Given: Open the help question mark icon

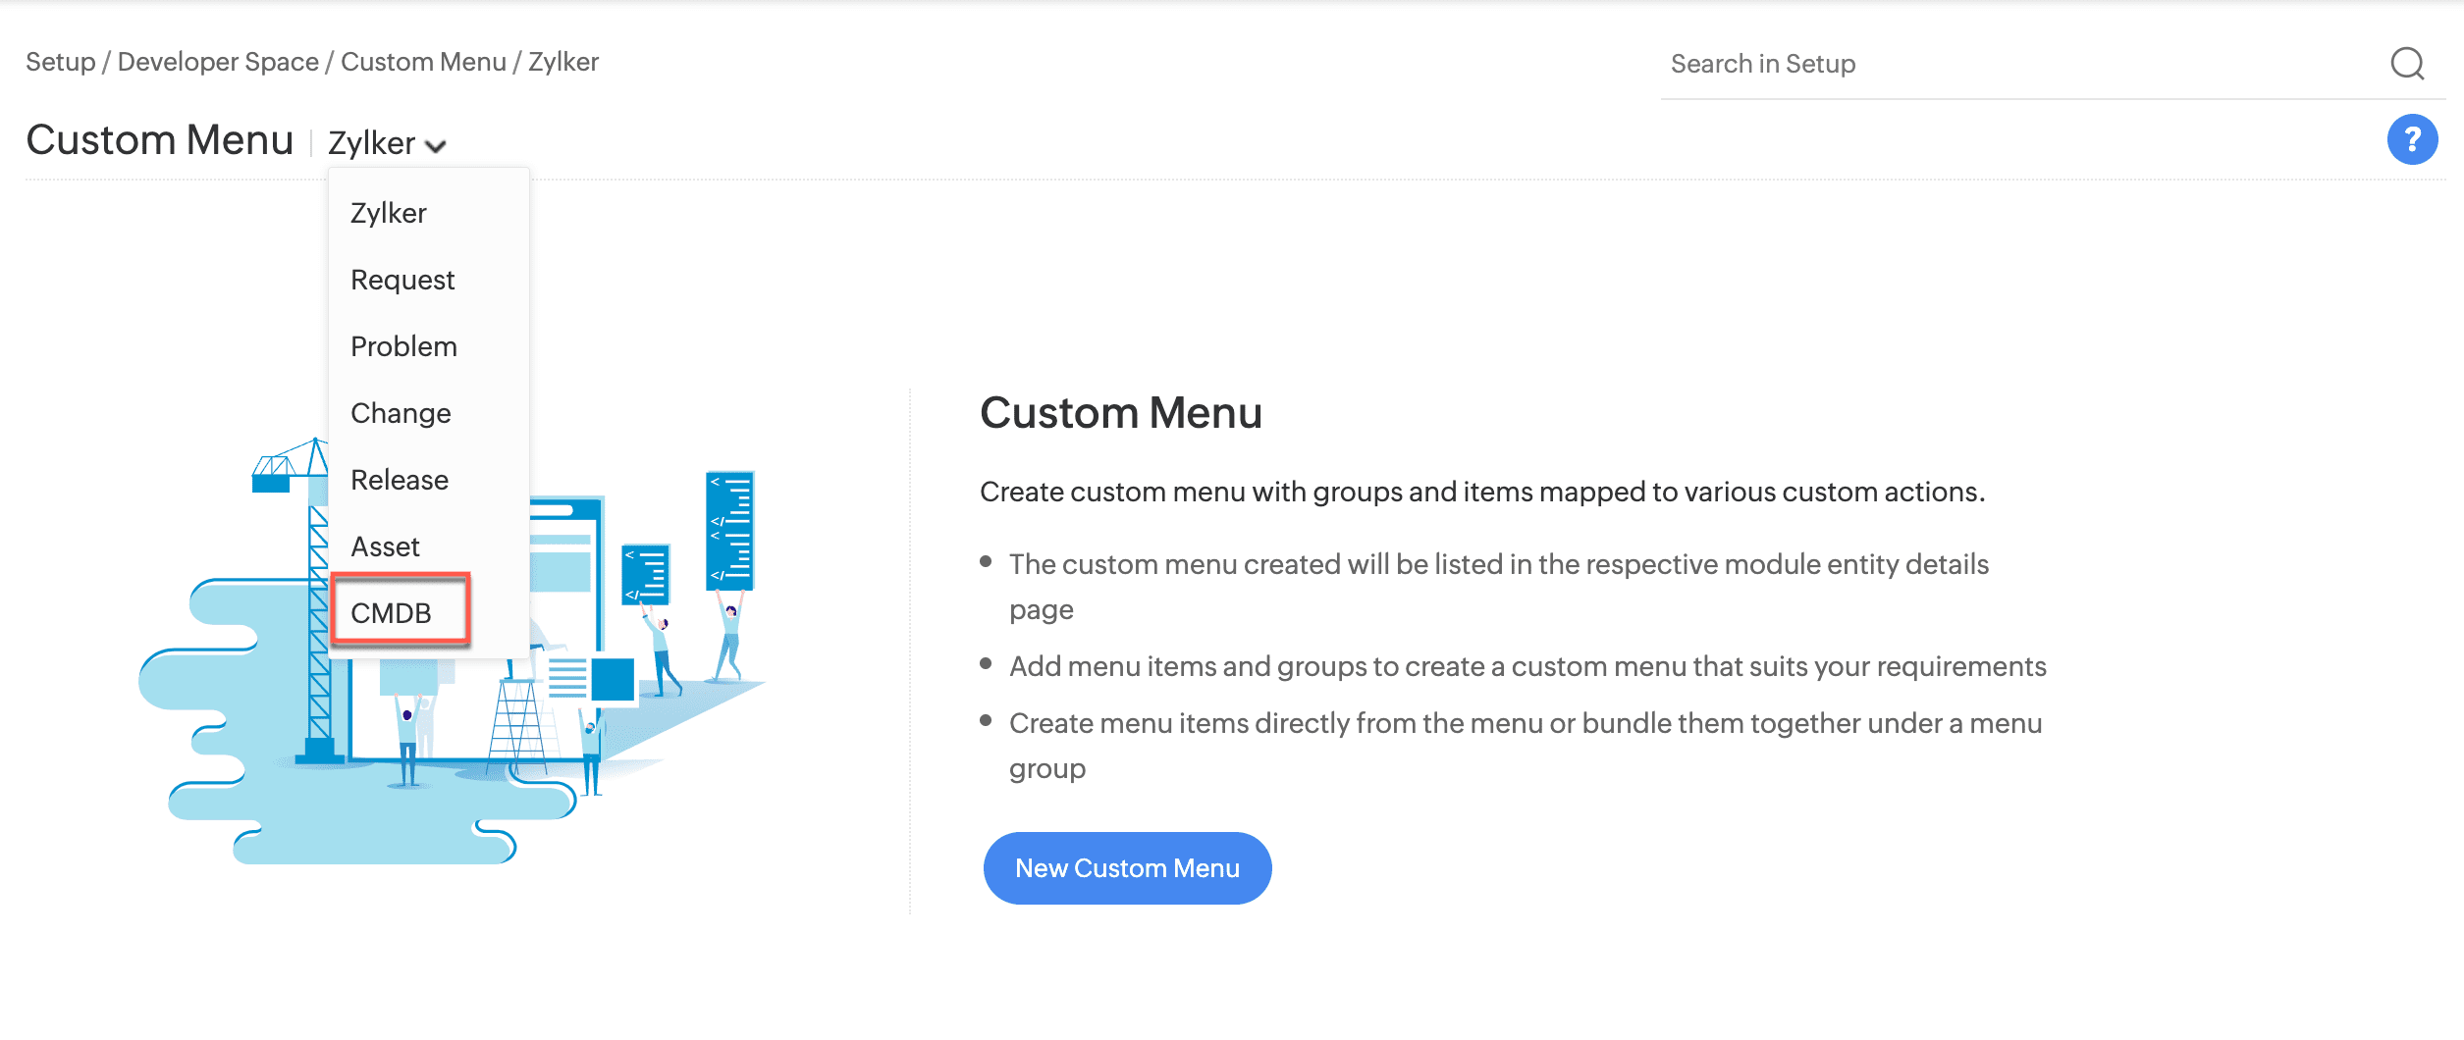Looking at the screenshot, I should pos(2412,139).
